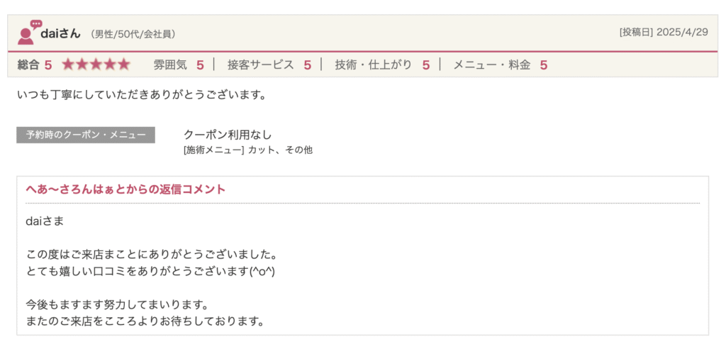Click the reply line 今後もますます努力してまいります

(x=116, y=305)
